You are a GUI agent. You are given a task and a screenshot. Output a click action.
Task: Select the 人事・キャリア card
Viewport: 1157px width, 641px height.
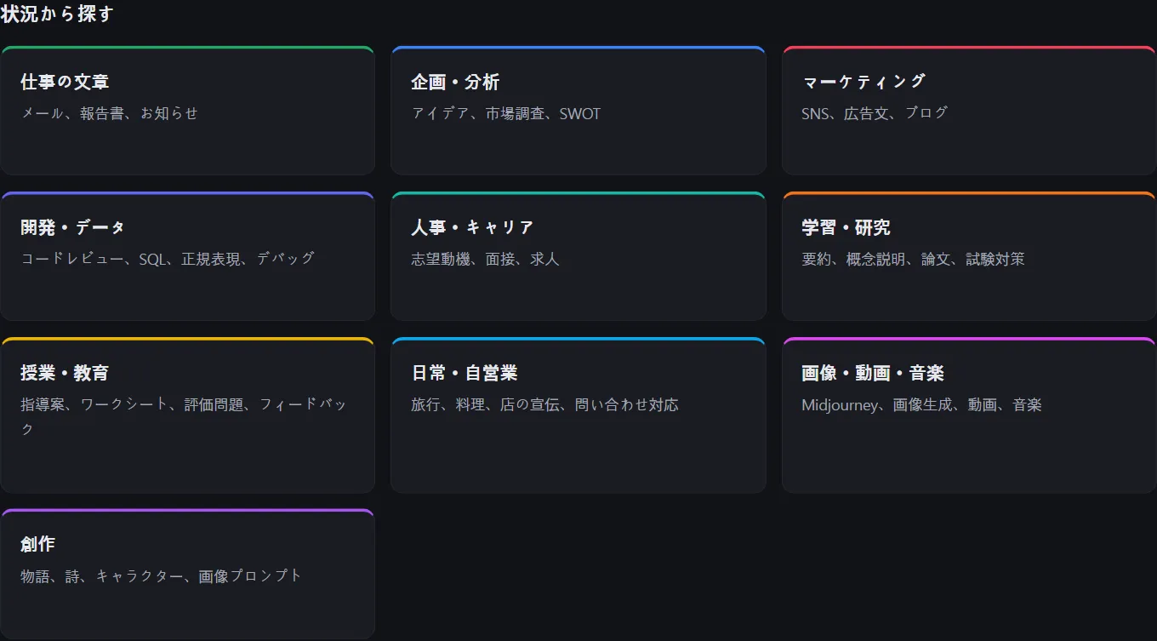(x=578, y=256)
